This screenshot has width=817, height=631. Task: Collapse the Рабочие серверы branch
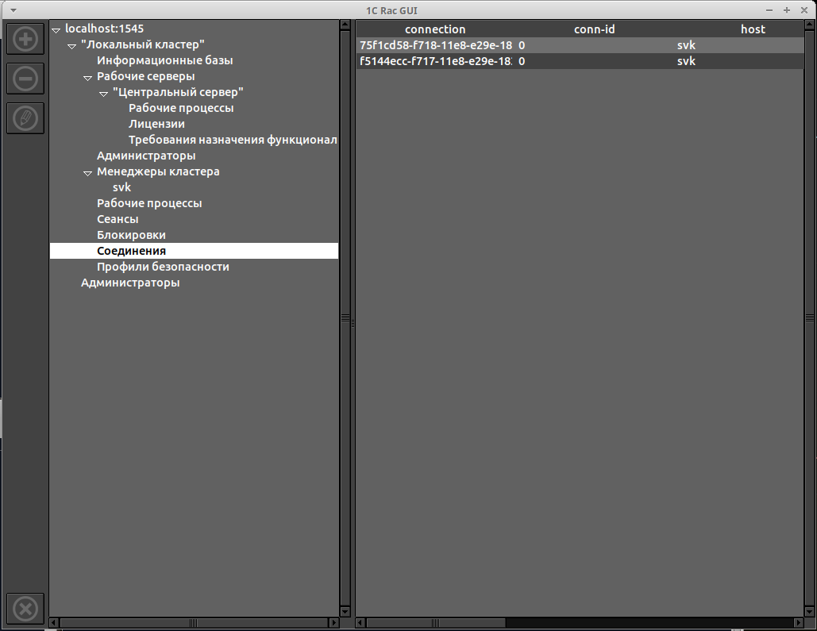87,77
